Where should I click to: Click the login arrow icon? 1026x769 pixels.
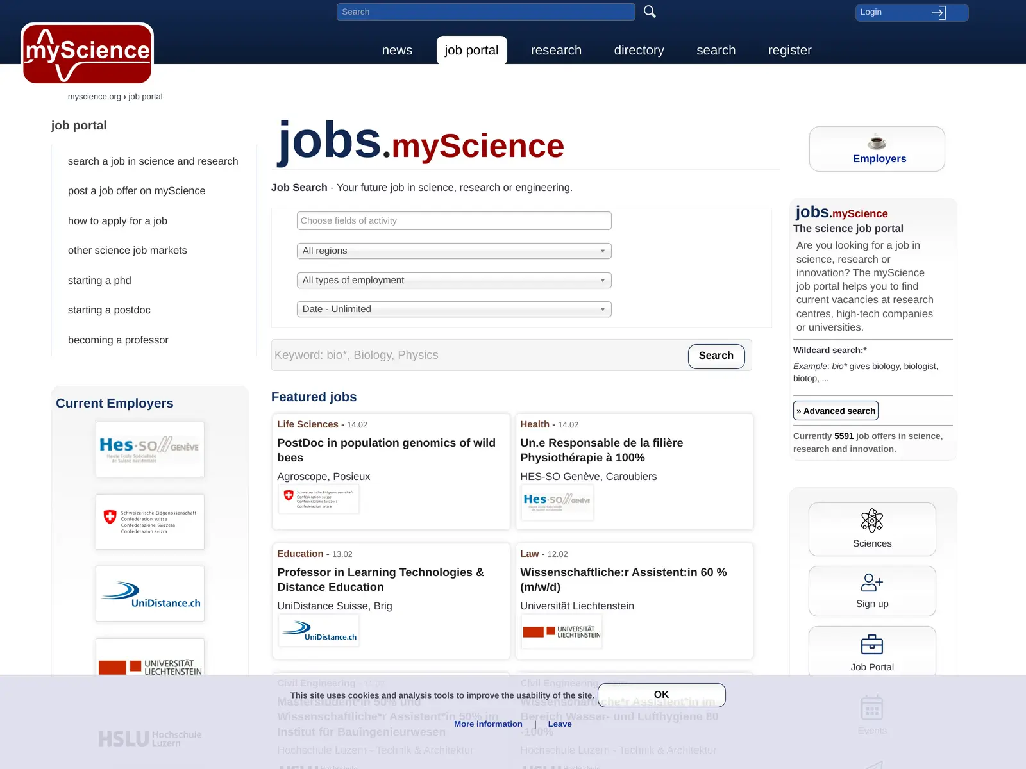point(939,12)
